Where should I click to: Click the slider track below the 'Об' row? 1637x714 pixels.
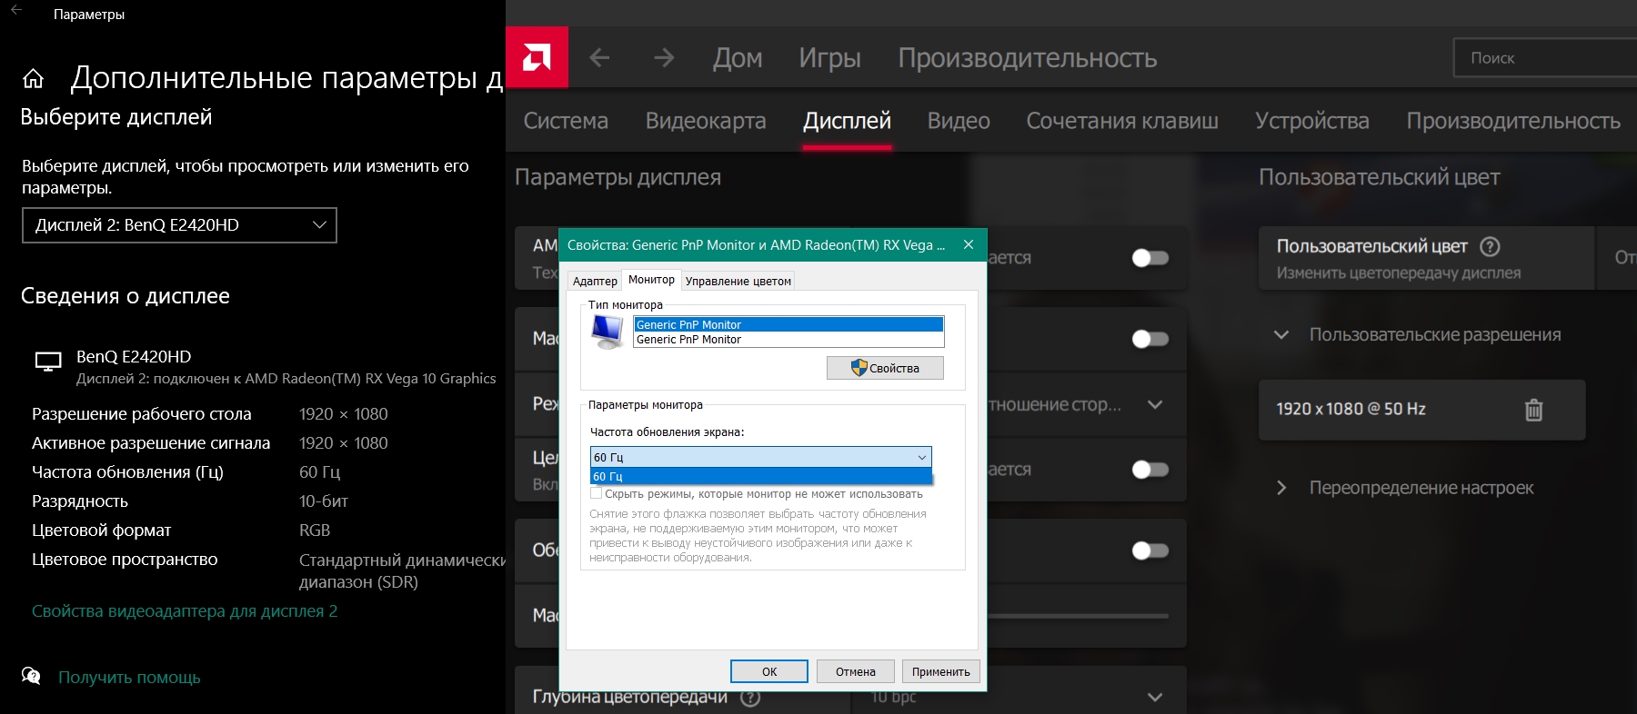click(x=1078, y=616)
